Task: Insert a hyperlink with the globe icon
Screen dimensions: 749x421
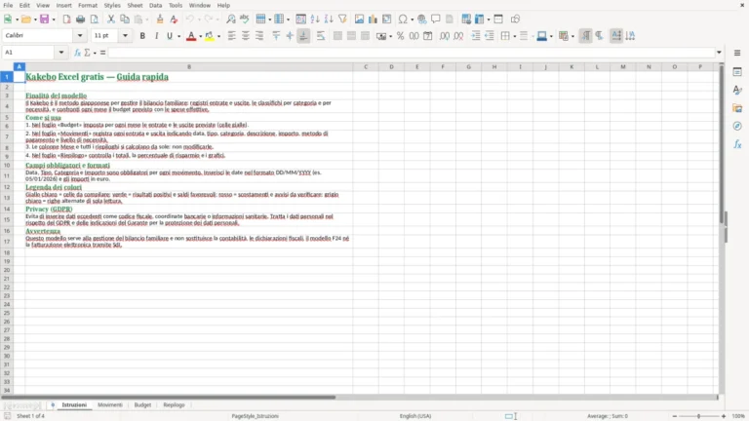Action: [x=421, y=19]
